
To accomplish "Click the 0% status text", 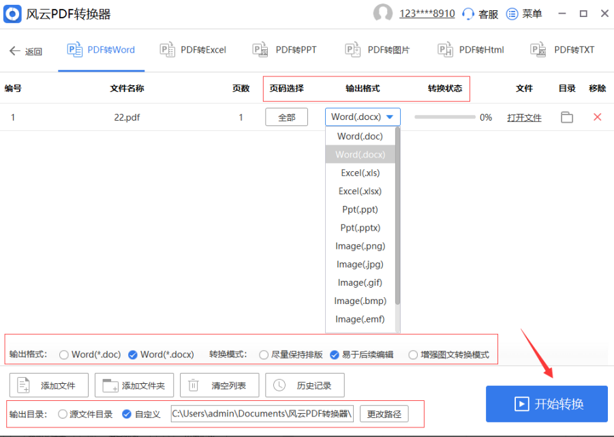I will tap(486, 117).
